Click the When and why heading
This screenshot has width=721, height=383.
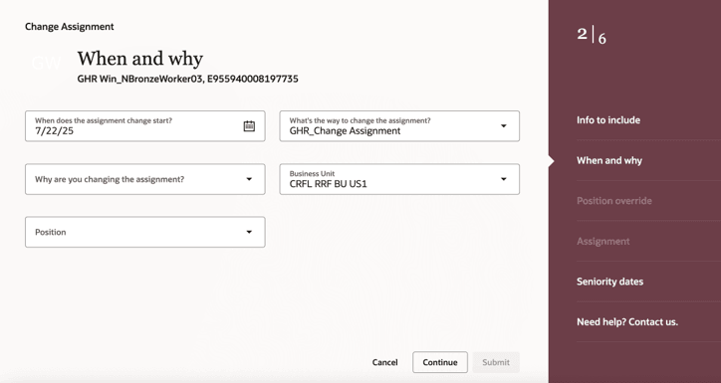(140, 59)
